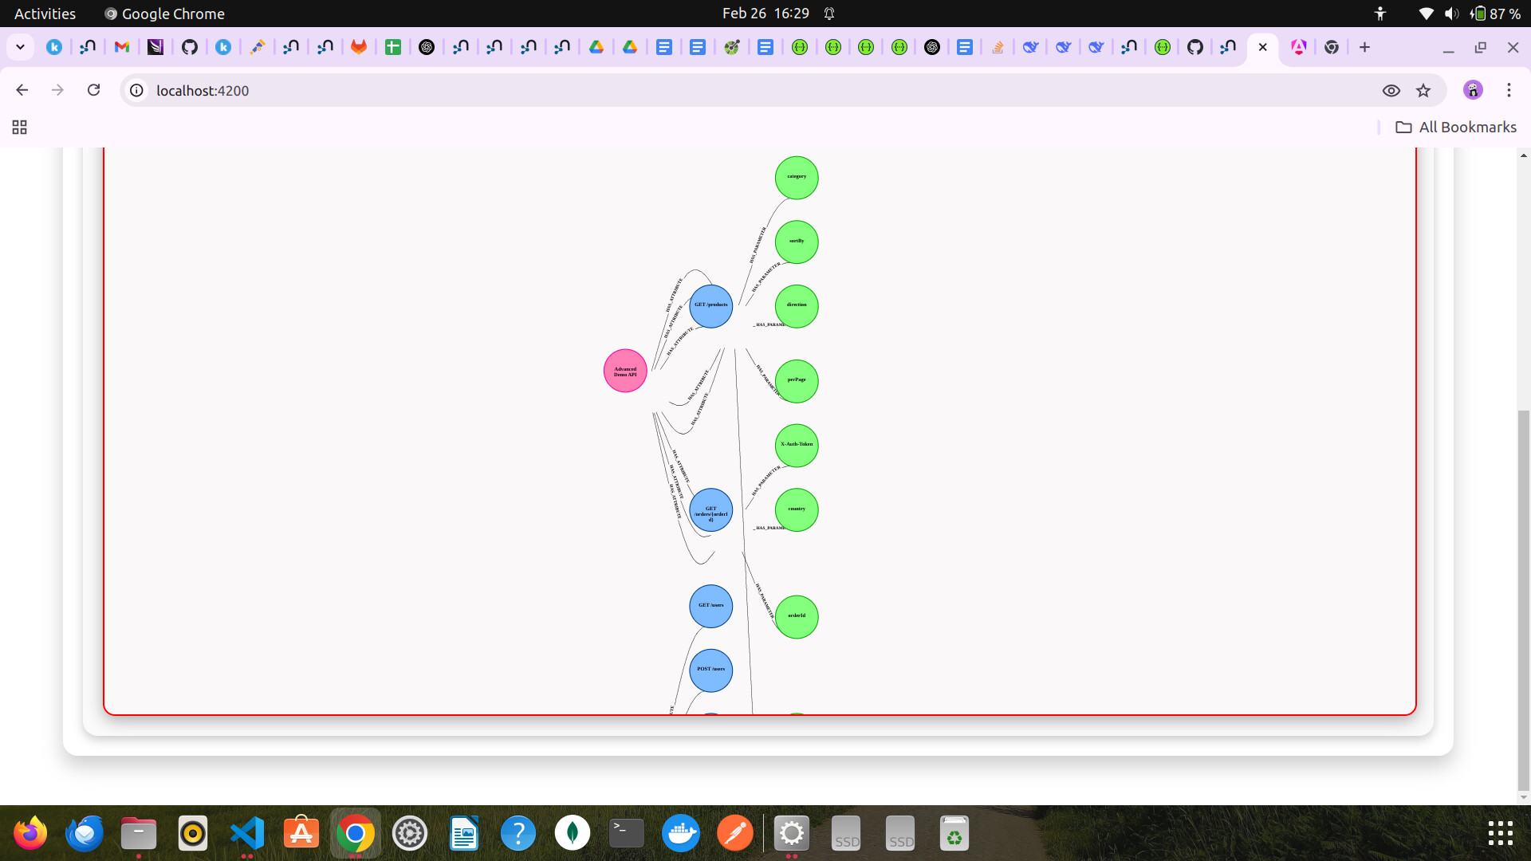The image size is (1531, 861).
Task: Click the browser profile avatar icon
Action: pos(1473,90)
